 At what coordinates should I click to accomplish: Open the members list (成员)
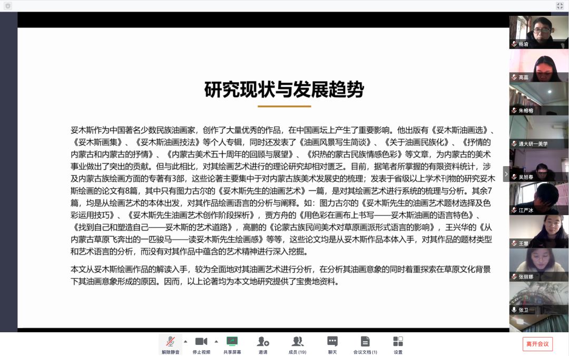298,344
